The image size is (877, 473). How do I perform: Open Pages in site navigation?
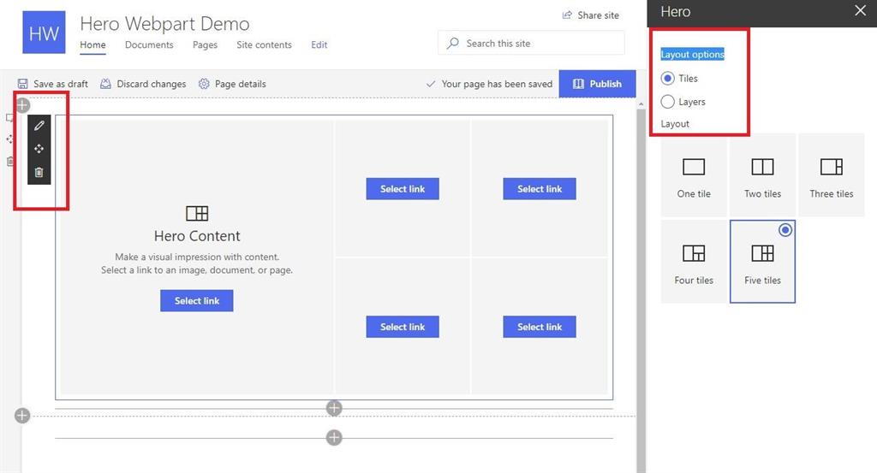point(205,44)
